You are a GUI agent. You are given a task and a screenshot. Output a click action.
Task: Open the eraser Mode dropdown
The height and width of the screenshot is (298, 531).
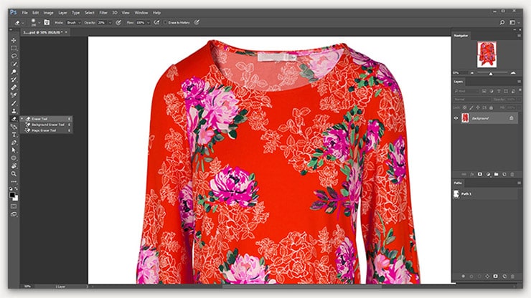74,22
